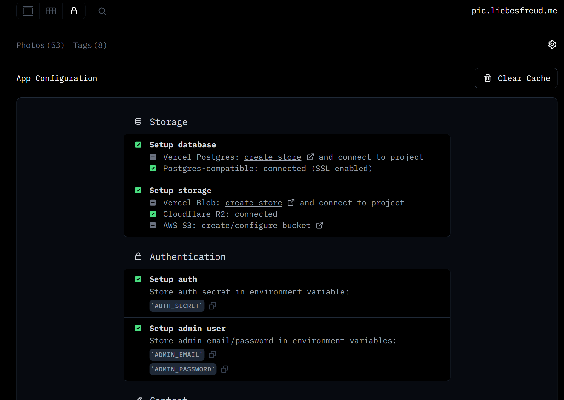Follow the Vercel Postgres create store link
The image size is (564, 400).
273,157
